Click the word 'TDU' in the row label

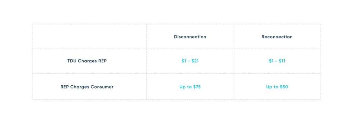[x=72, y=61]
